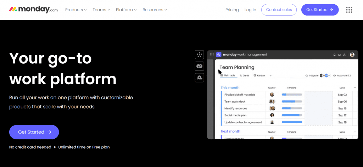
Task: Select the CRM product icon beside preview
Action: (199, 66)
